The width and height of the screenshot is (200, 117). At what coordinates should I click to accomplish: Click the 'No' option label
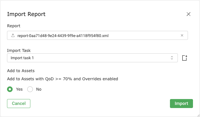pos(39,89)
